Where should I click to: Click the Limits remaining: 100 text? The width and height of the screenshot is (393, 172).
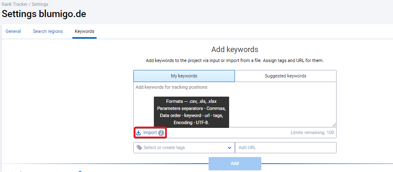tap(312, 132)
